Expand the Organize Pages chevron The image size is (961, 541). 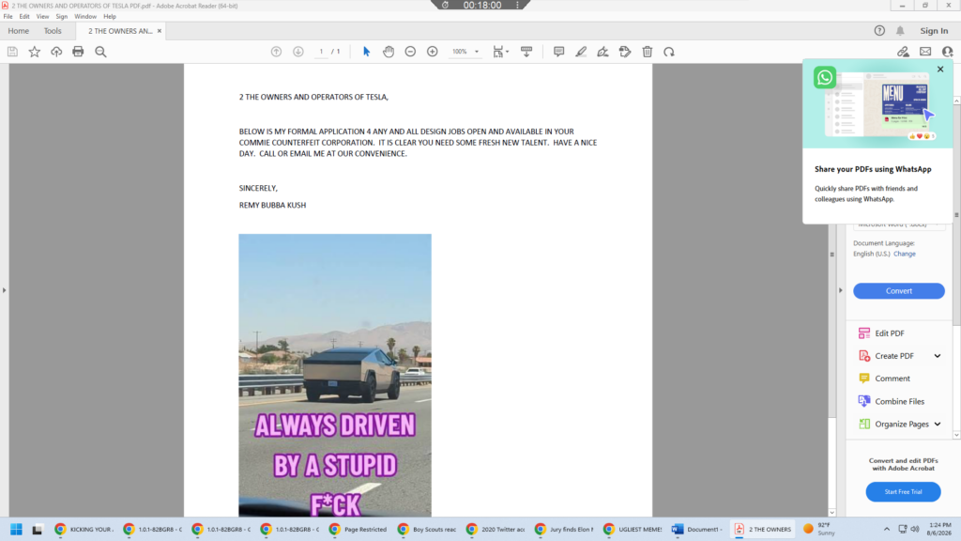point(938,424)
